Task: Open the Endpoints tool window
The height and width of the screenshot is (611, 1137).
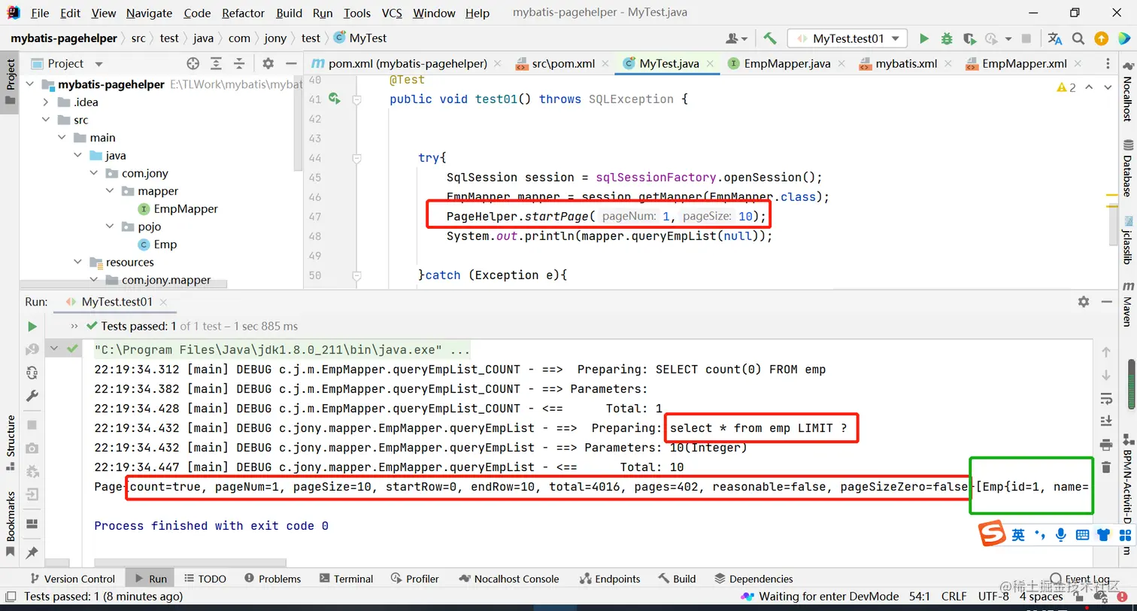Action: (610, 579)
